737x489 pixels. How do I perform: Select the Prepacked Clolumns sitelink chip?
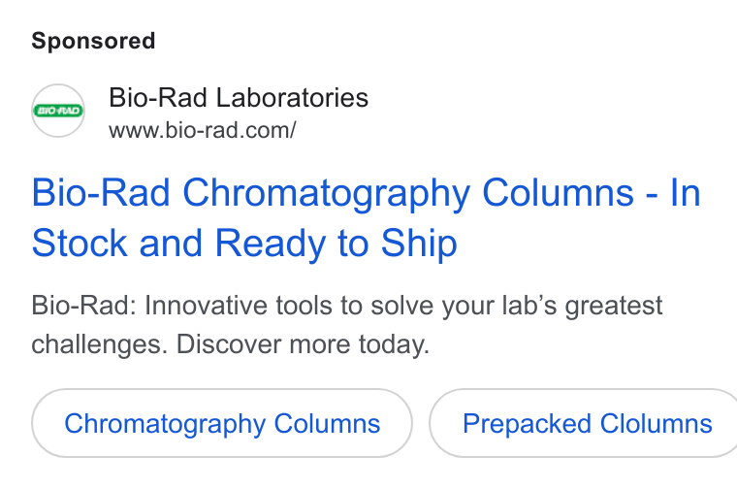point(584,423)
